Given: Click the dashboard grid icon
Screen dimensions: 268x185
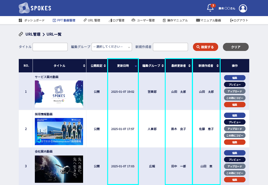Looking at the screenshot, I should coord(21,20).
